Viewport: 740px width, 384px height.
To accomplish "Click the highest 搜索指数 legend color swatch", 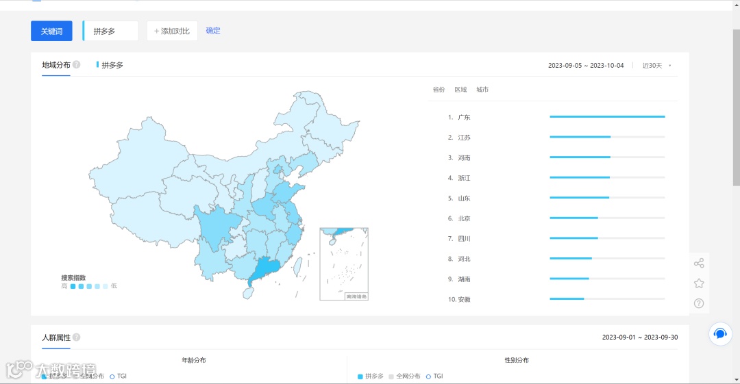I will (x=73, y=286).
